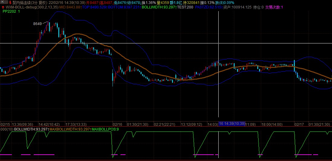Click the K chart-type button
This screenshot has width=332, height=161.
coord(4,2)
